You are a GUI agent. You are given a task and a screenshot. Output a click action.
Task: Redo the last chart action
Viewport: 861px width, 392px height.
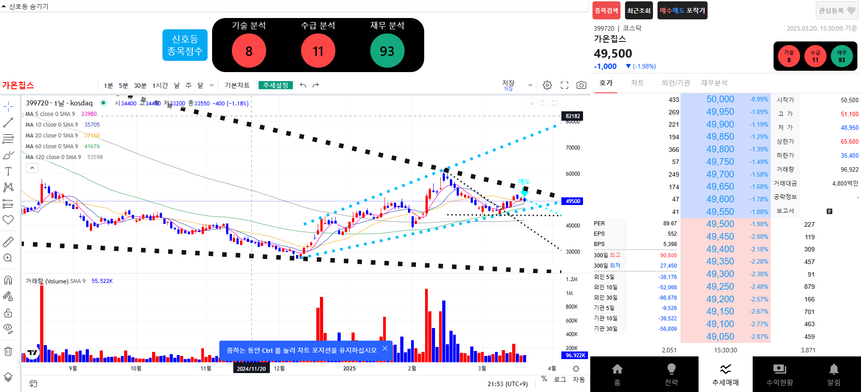(315, 85)
